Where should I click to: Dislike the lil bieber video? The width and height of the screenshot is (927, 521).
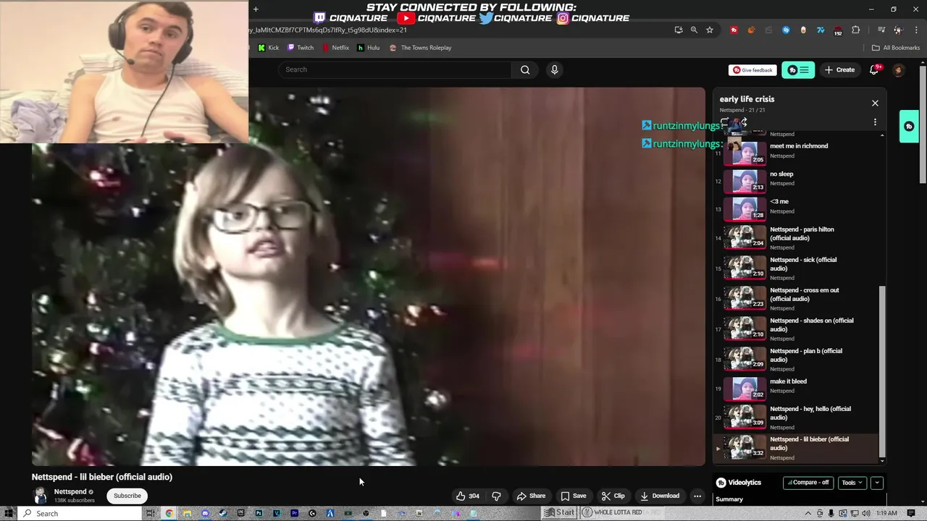[496, 496]
